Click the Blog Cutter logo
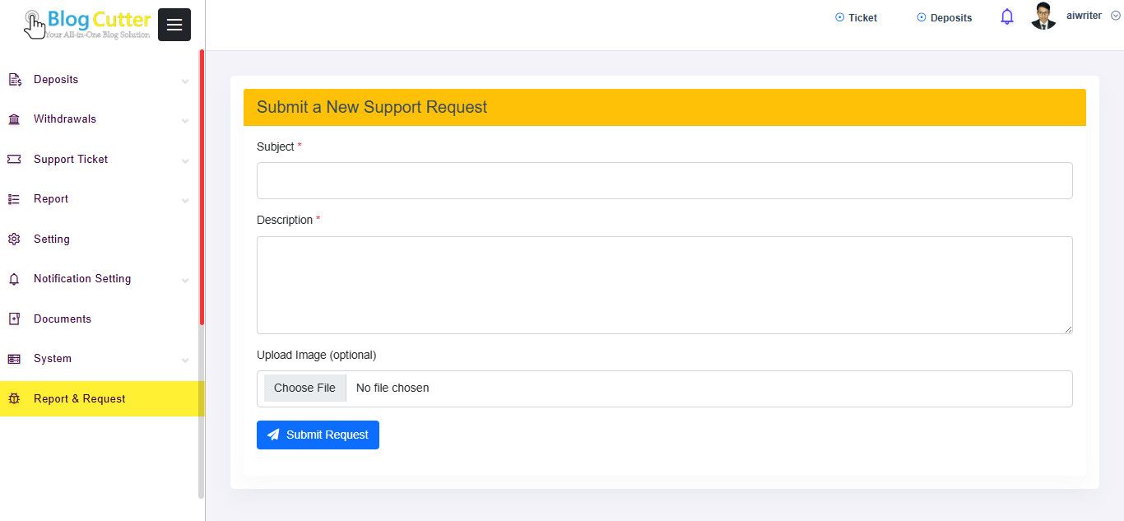The width and height of the screenshot is (1124, 521). click(x=88, y=24)
